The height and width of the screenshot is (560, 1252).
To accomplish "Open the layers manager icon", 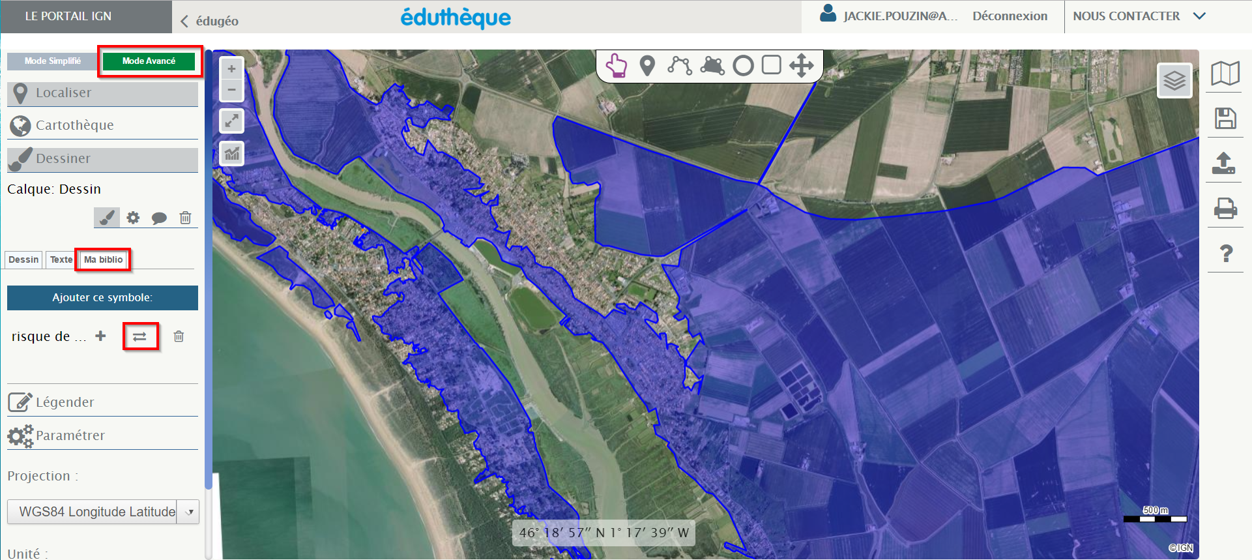I will click(x=1174, y=81).
